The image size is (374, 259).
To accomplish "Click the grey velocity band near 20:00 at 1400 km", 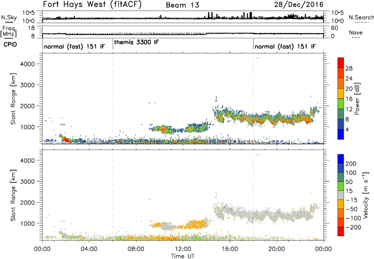I will 277,216.
